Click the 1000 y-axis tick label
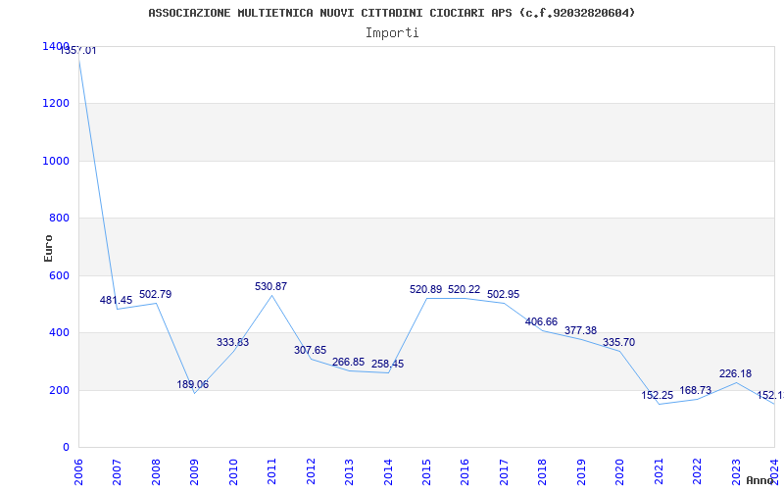The height and width of the screenshot is (490, 784). pyautogui.click(x=56, y=161)
